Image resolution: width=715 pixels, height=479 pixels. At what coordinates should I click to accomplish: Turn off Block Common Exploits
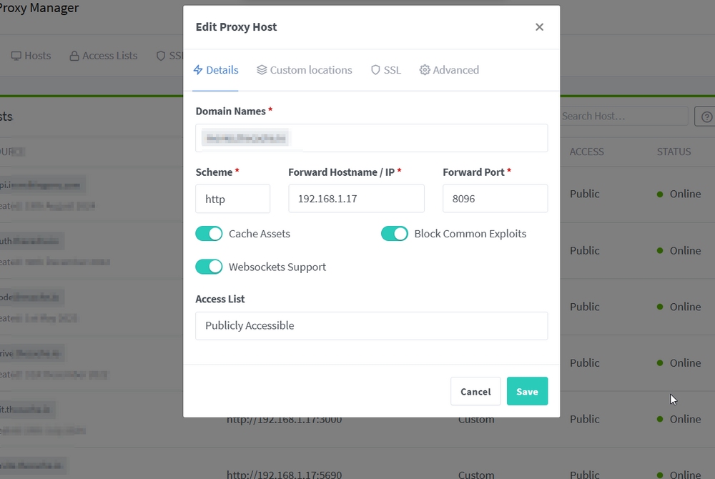click(x=395, y=233)
